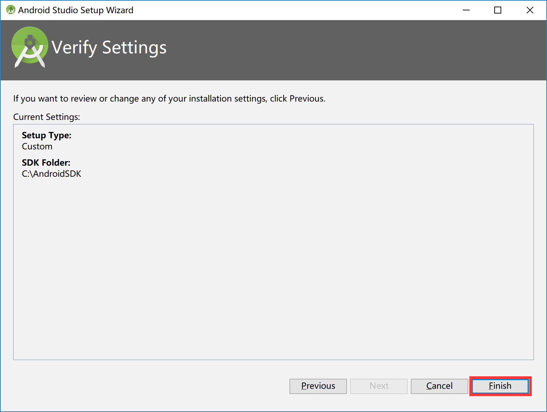
Task: Click the installation settings instruction sentence
Action: coord(169,98)
